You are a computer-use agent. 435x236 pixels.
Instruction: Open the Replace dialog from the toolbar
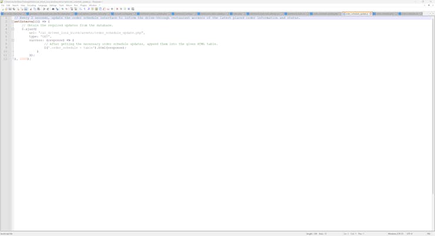pos(57,9)
